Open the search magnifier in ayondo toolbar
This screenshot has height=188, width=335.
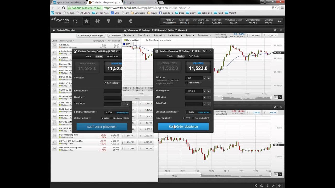[x=75, y=21]
